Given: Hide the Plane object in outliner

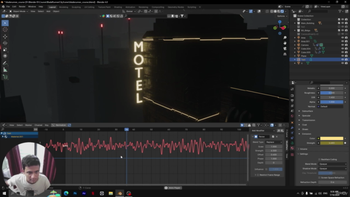Looking at the screenshot, I should point(342,56).
